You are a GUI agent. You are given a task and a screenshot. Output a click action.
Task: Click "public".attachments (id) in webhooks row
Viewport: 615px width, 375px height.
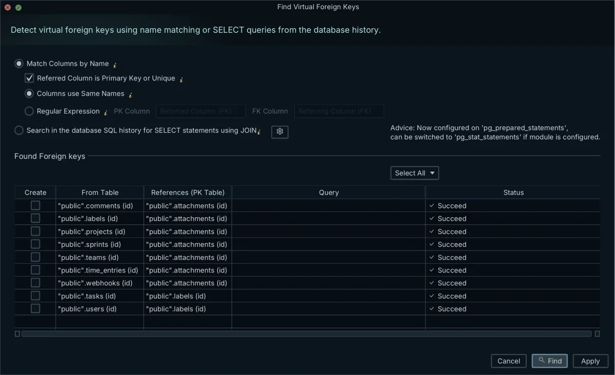point(187,283)
